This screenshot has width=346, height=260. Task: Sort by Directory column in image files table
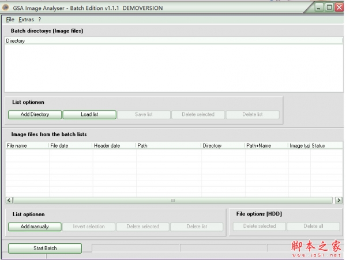click(x=223, y=145)
